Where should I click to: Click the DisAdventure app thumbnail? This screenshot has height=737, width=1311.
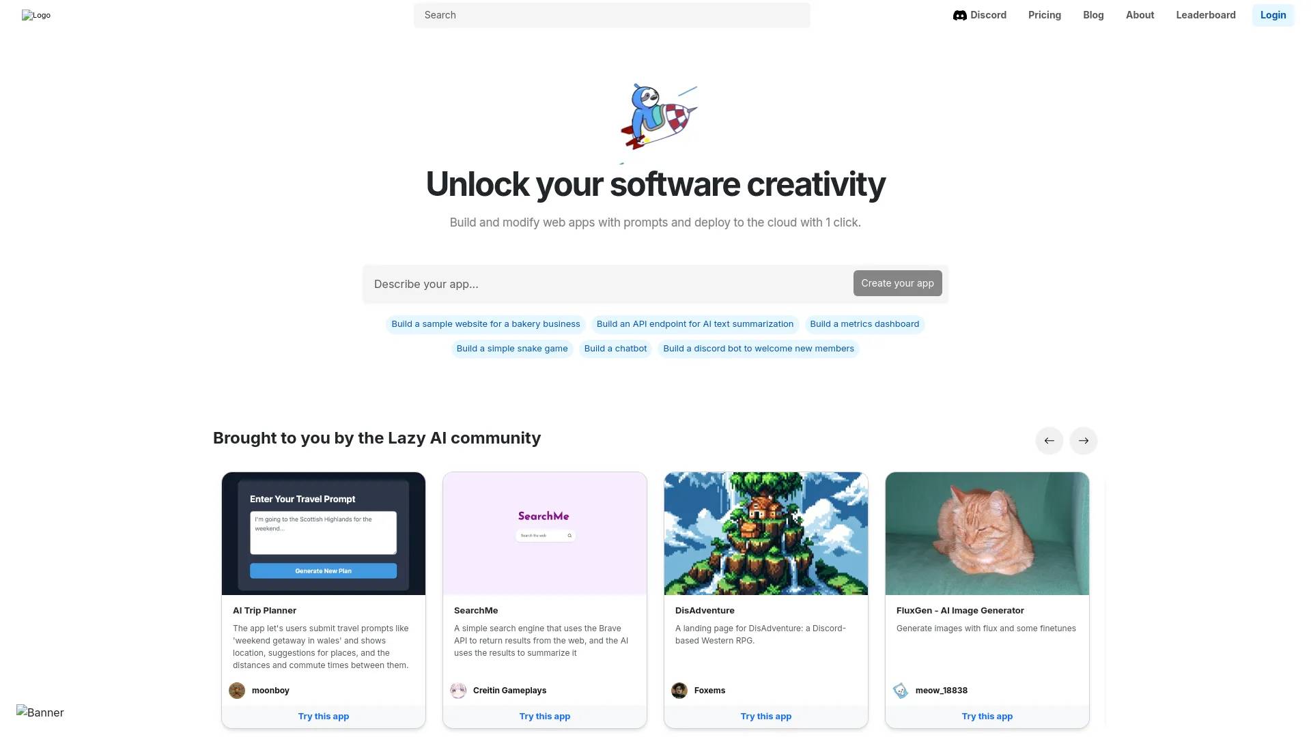pos(765,533)
